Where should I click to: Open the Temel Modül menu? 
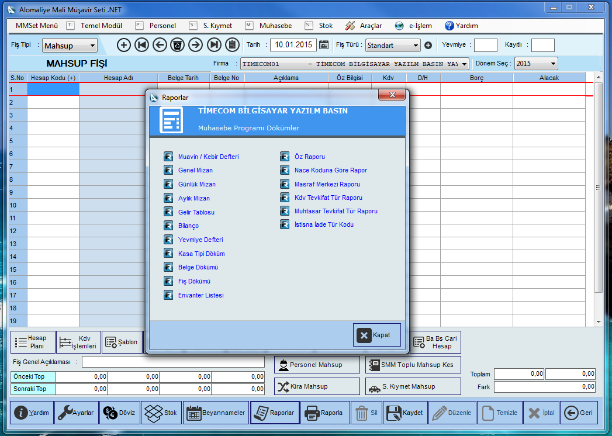(101, 26)
